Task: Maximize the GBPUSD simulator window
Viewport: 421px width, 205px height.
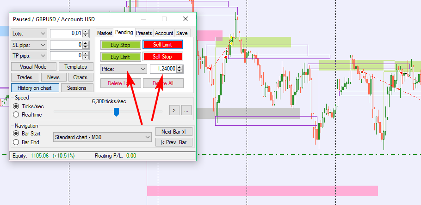Action: (x=164, y=19)
